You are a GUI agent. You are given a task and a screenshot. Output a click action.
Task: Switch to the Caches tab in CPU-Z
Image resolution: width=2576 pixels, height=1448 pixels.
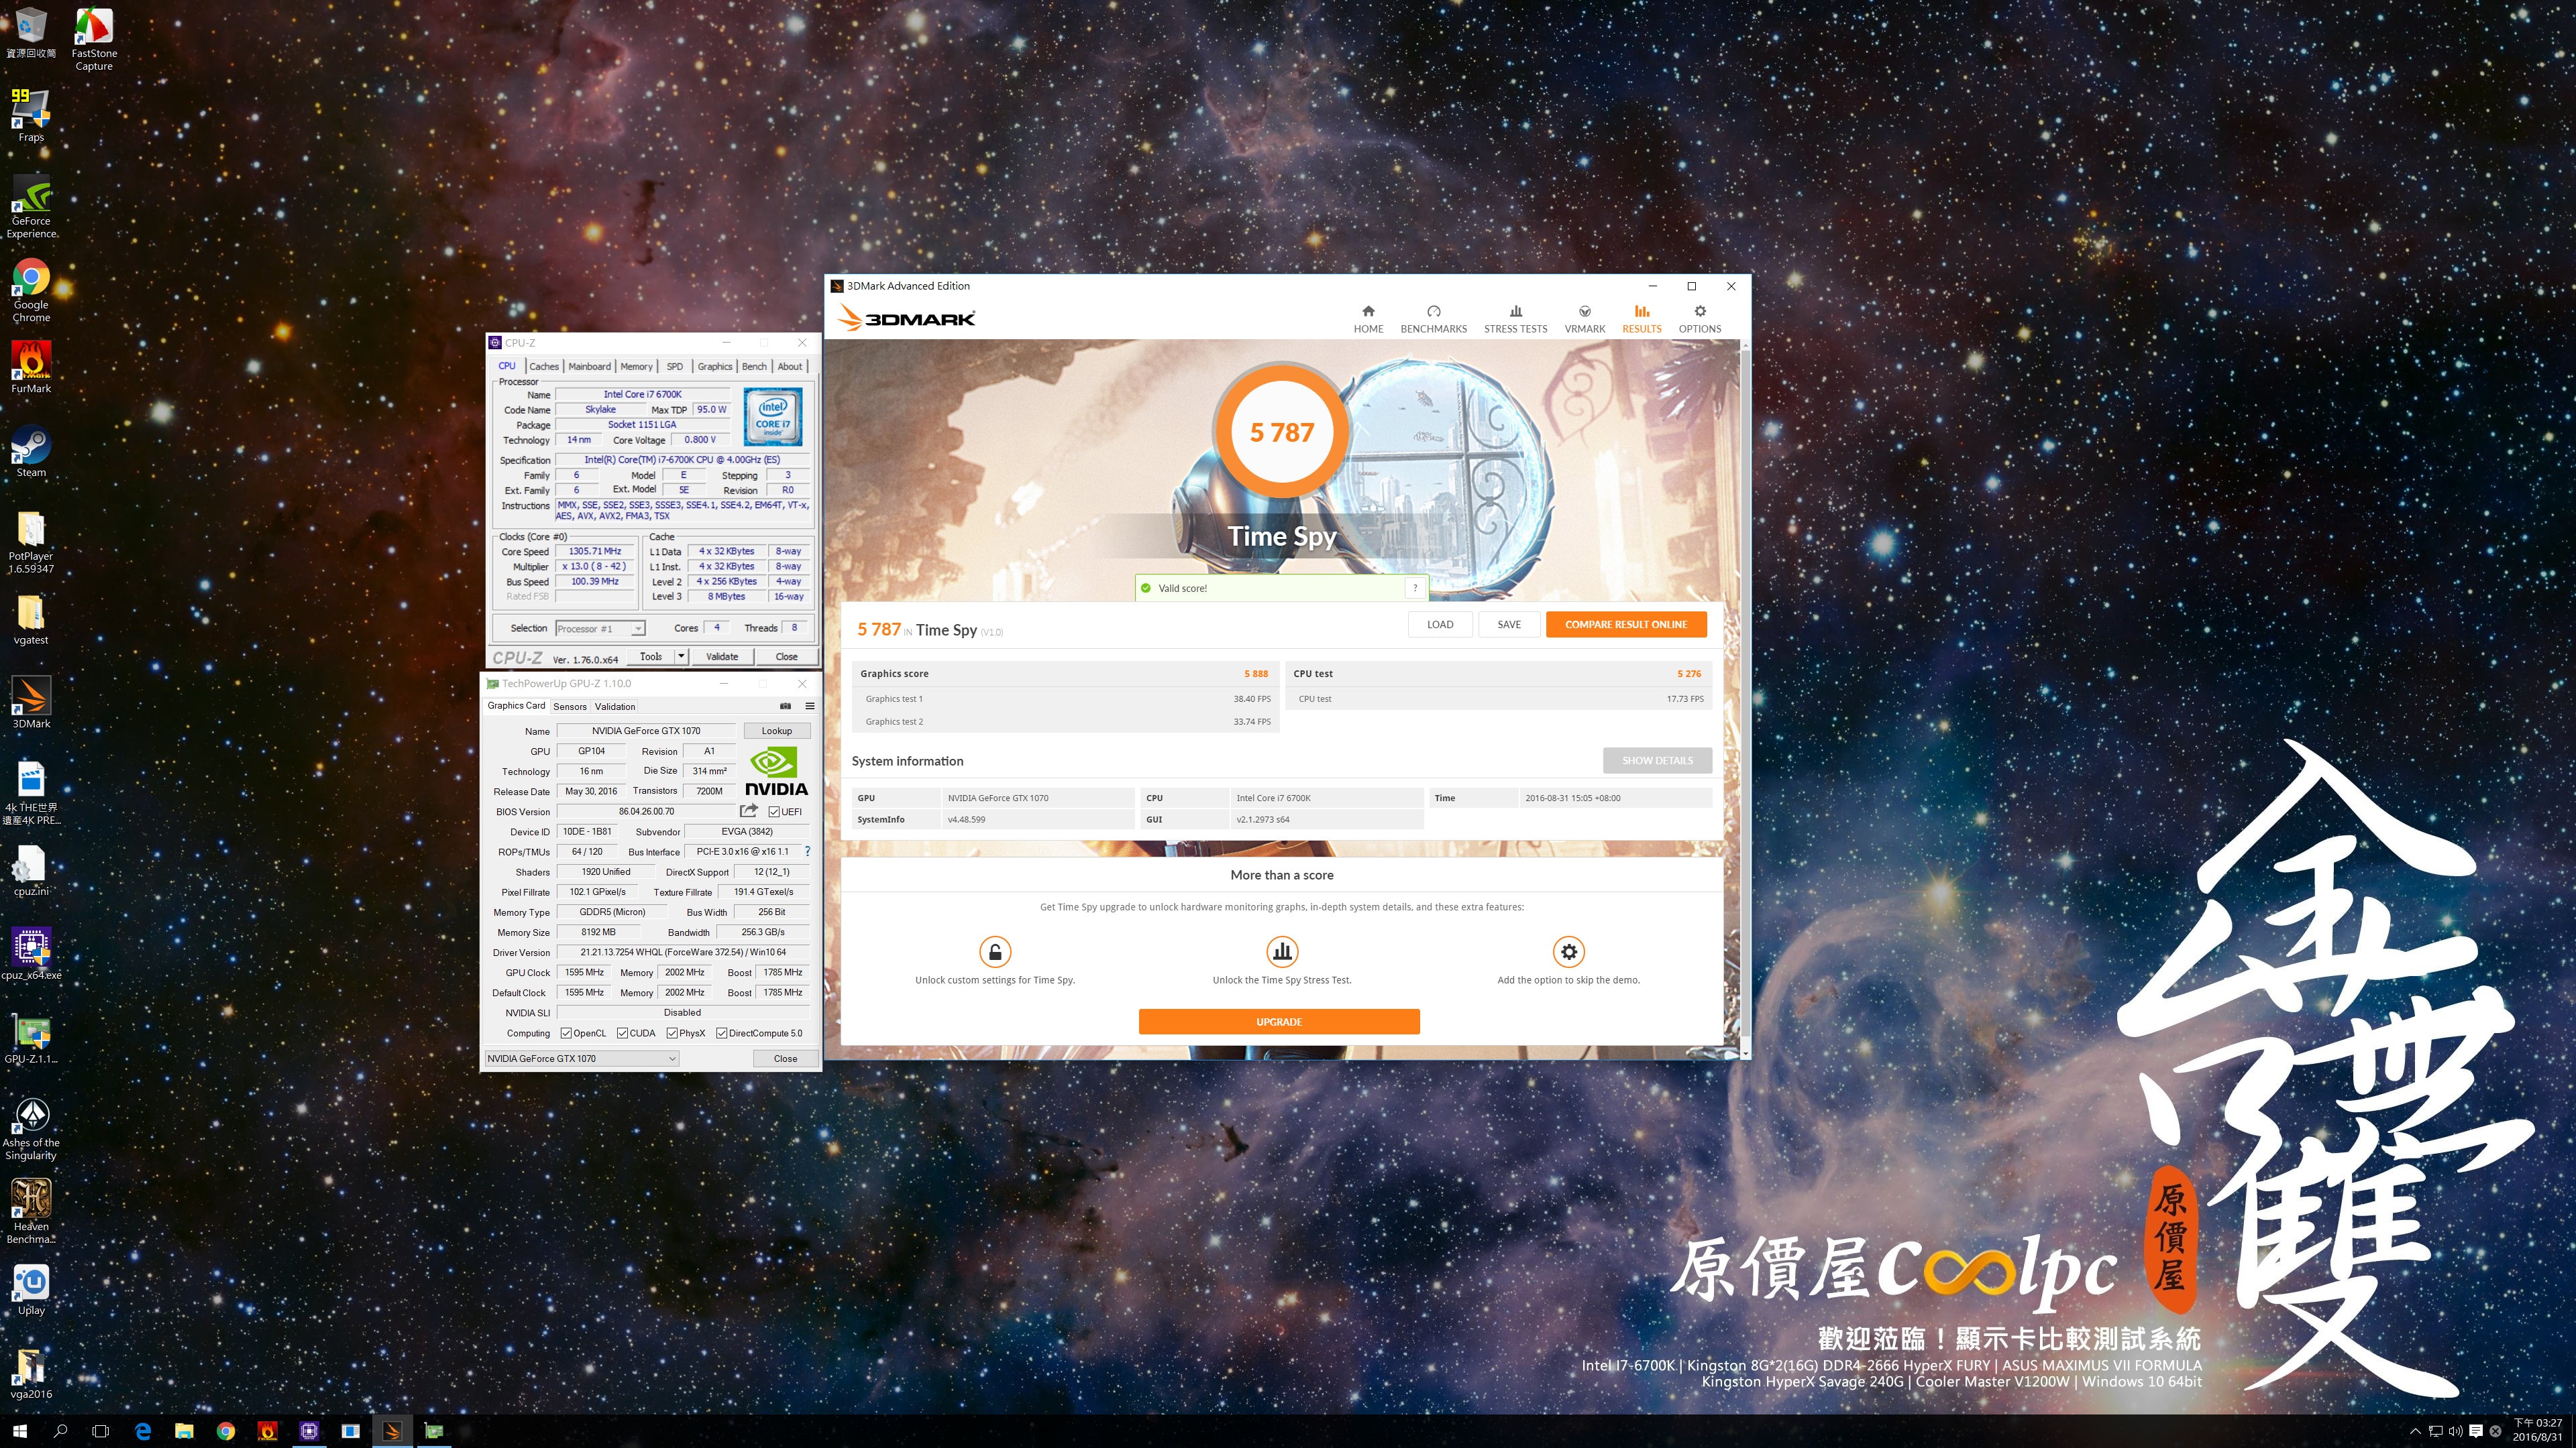[x=544, y=367]
